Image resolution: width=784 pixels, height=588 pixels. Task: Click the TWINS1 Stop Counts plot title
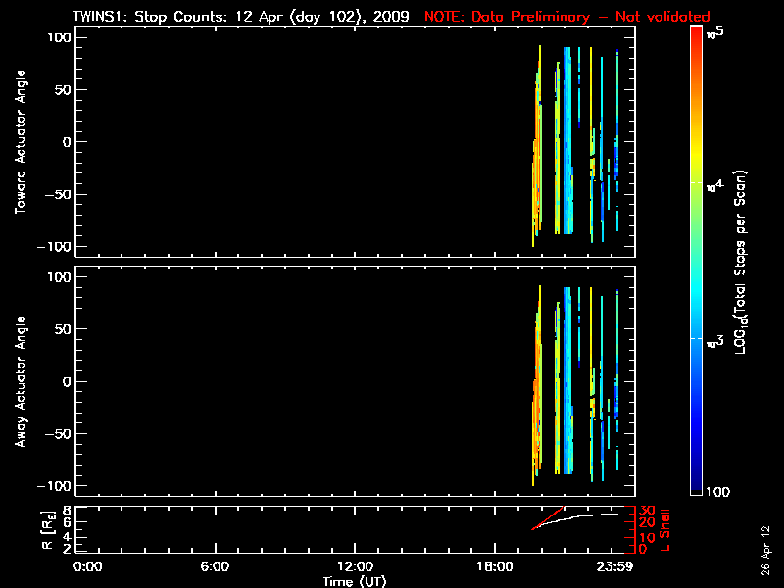[x=243, y=17]
